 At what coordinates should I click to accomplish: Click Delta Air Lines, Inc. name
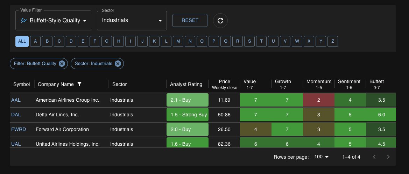click(x=57, y=115)
